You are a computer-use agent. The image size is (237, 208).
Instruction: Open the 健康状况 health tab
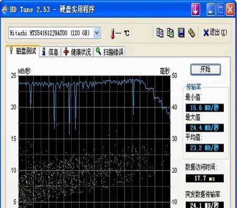(77, 52)
